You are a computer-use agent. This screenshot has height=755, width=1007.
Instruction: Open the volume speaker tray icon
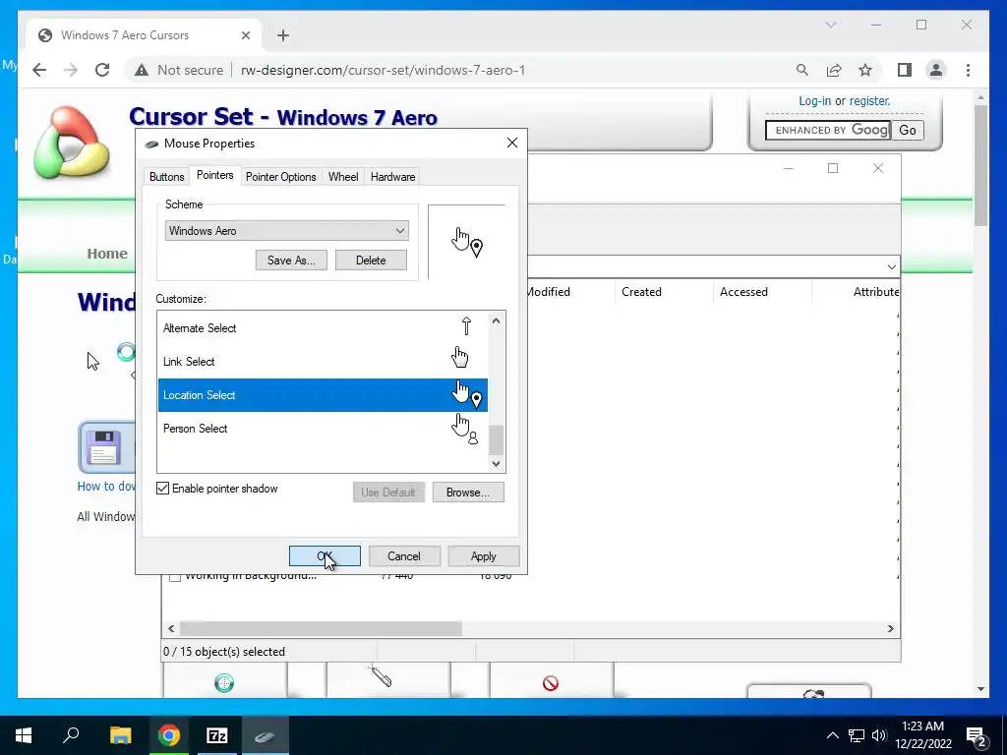pos(879,735)
